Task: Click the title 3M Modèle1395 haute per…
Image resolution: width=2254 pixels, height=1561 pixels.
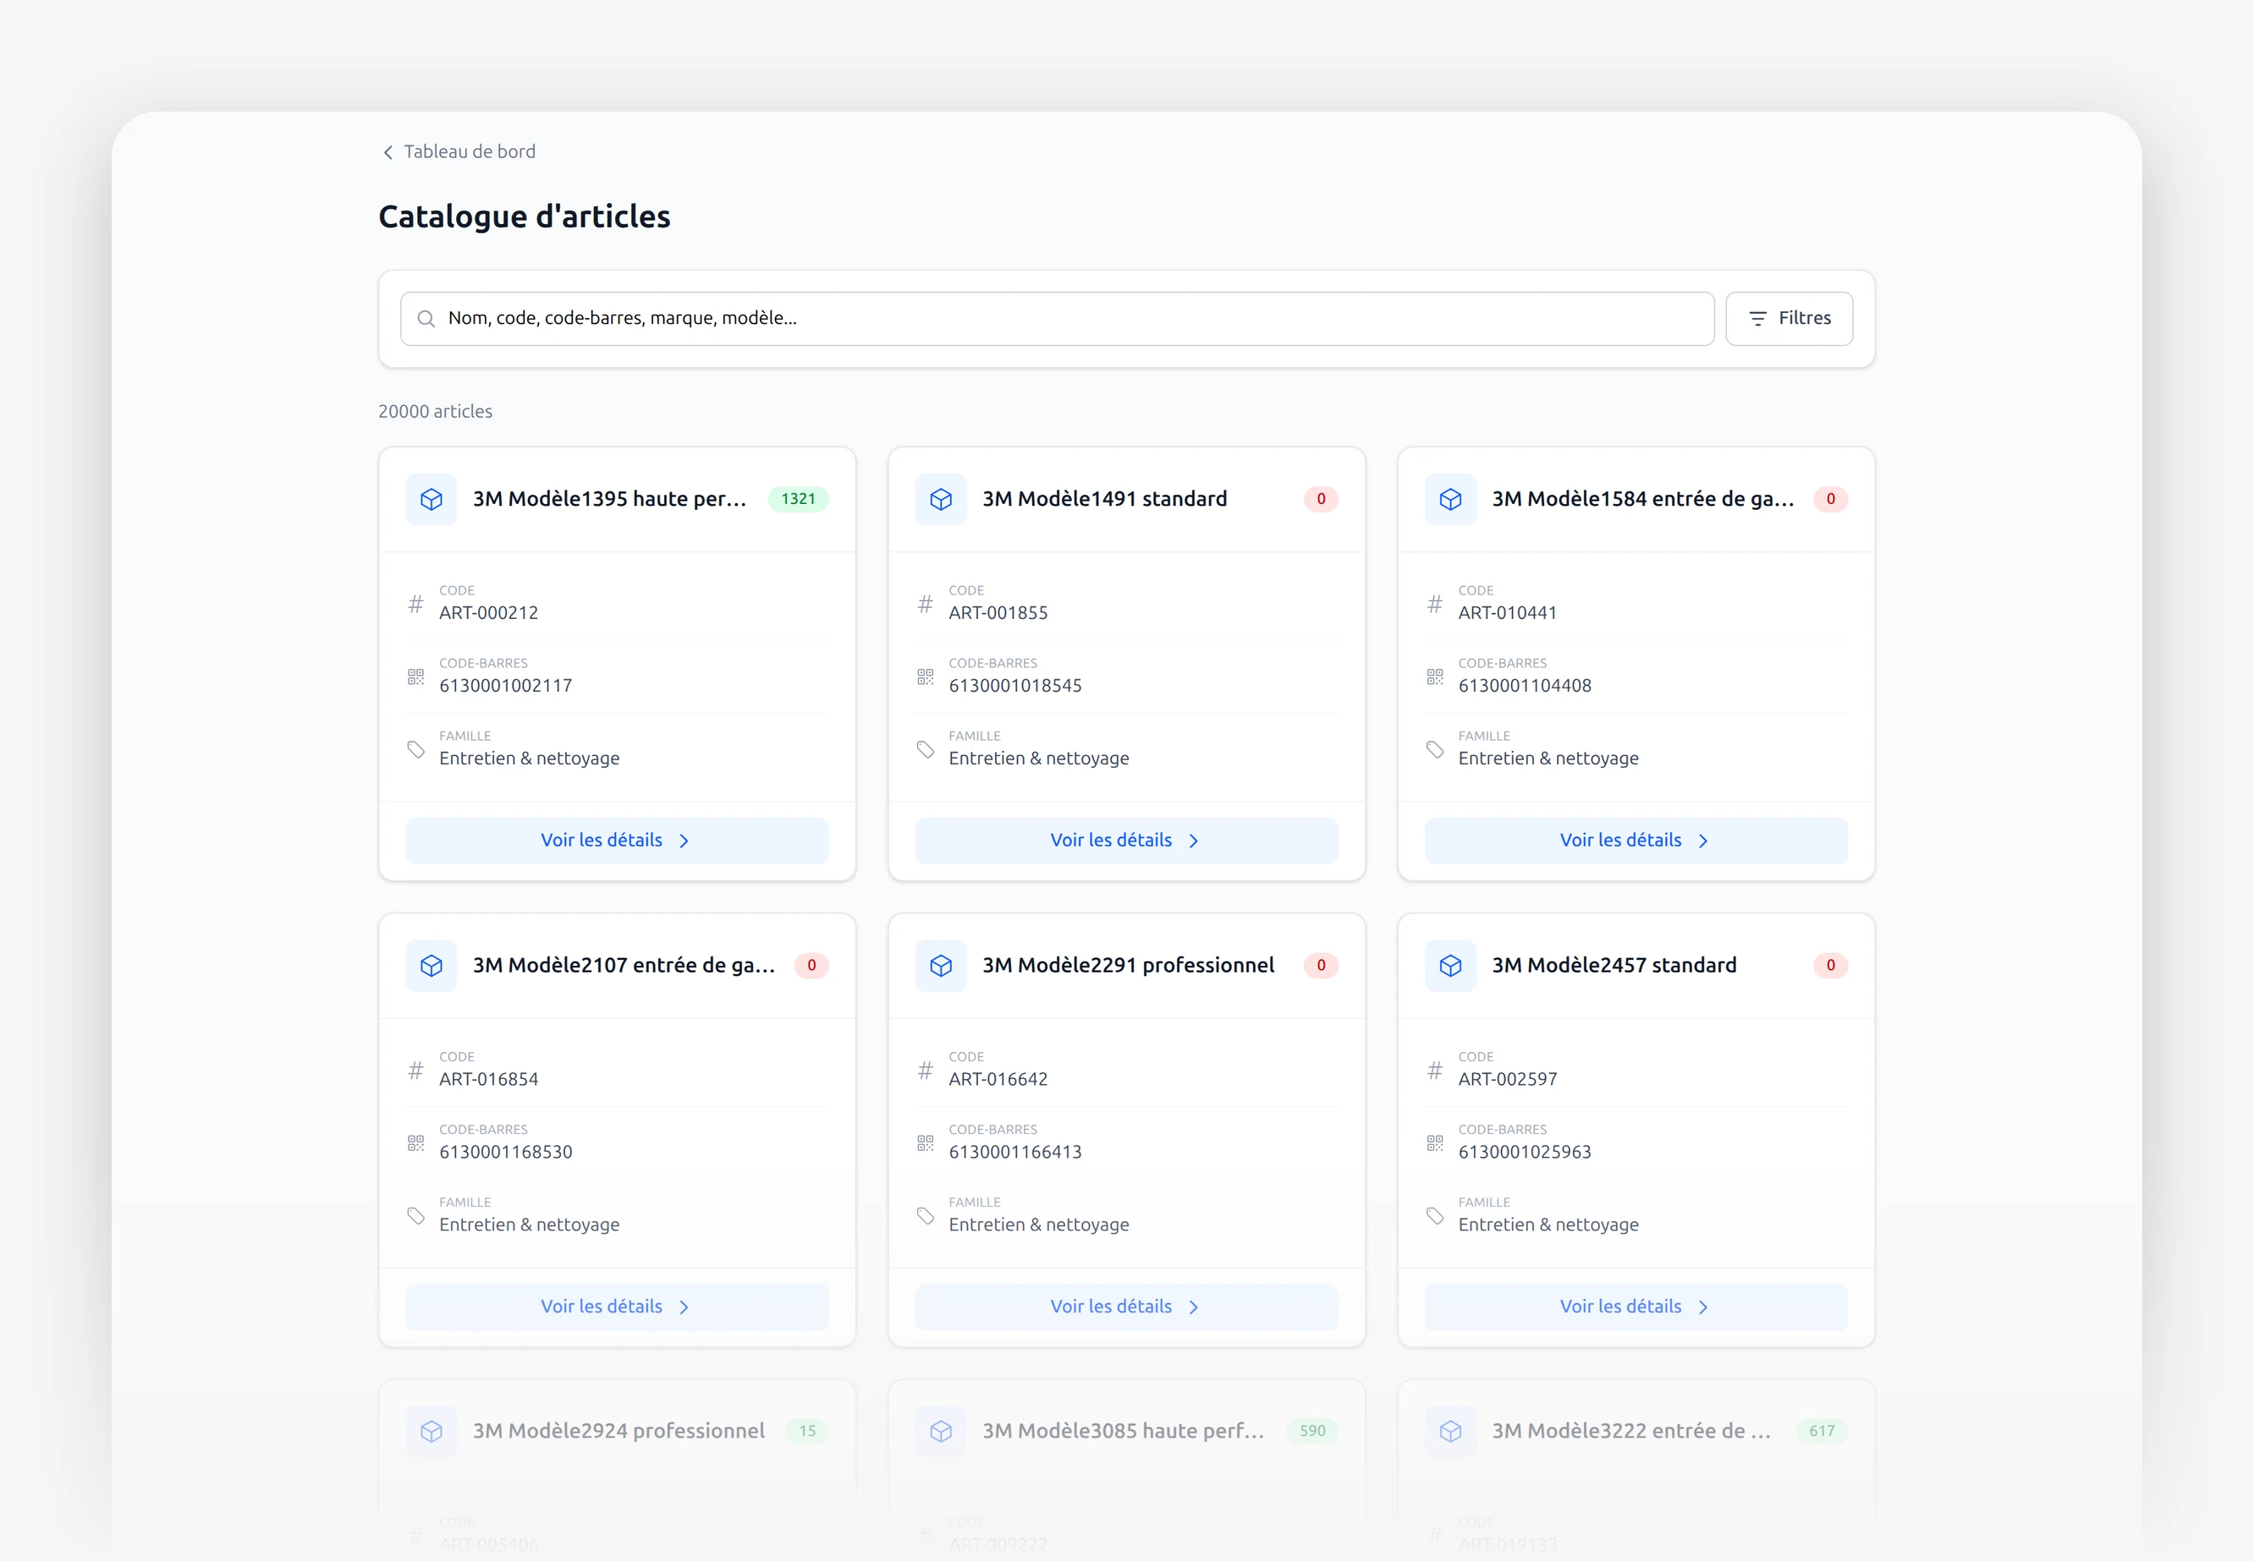Action: 610,500
